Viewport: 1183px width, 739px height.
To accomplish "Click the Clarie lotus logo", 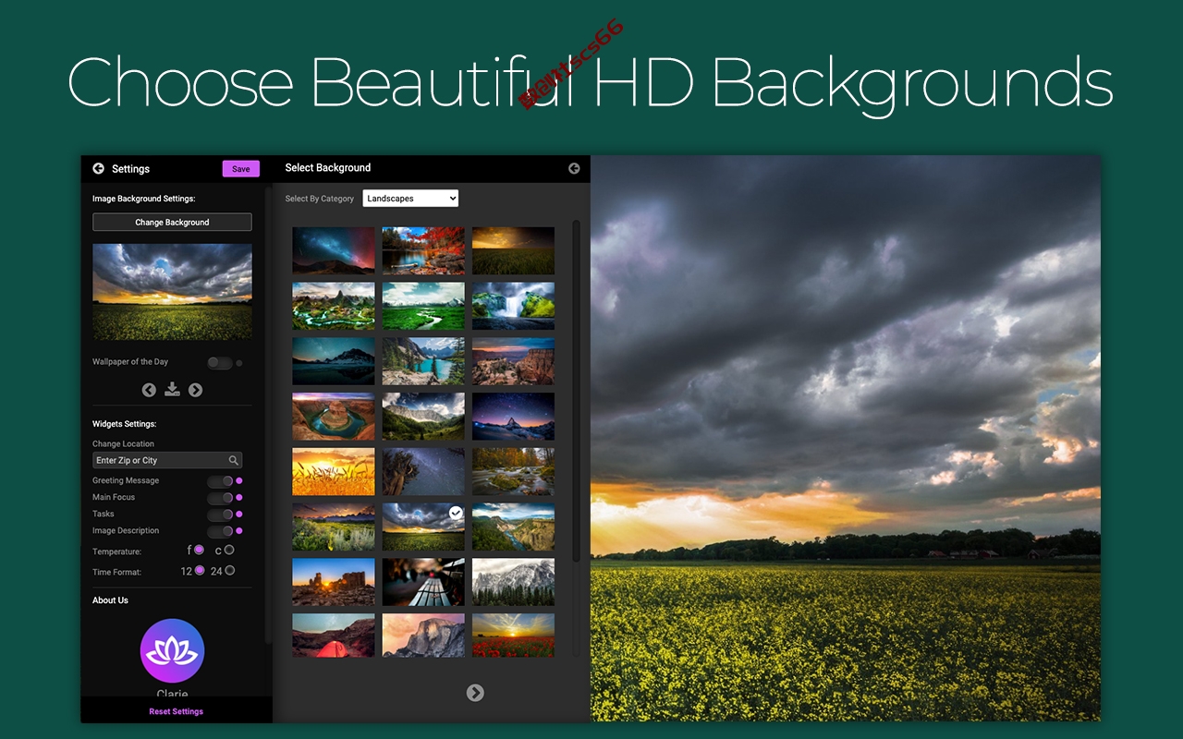I will (x=172, y=651).
